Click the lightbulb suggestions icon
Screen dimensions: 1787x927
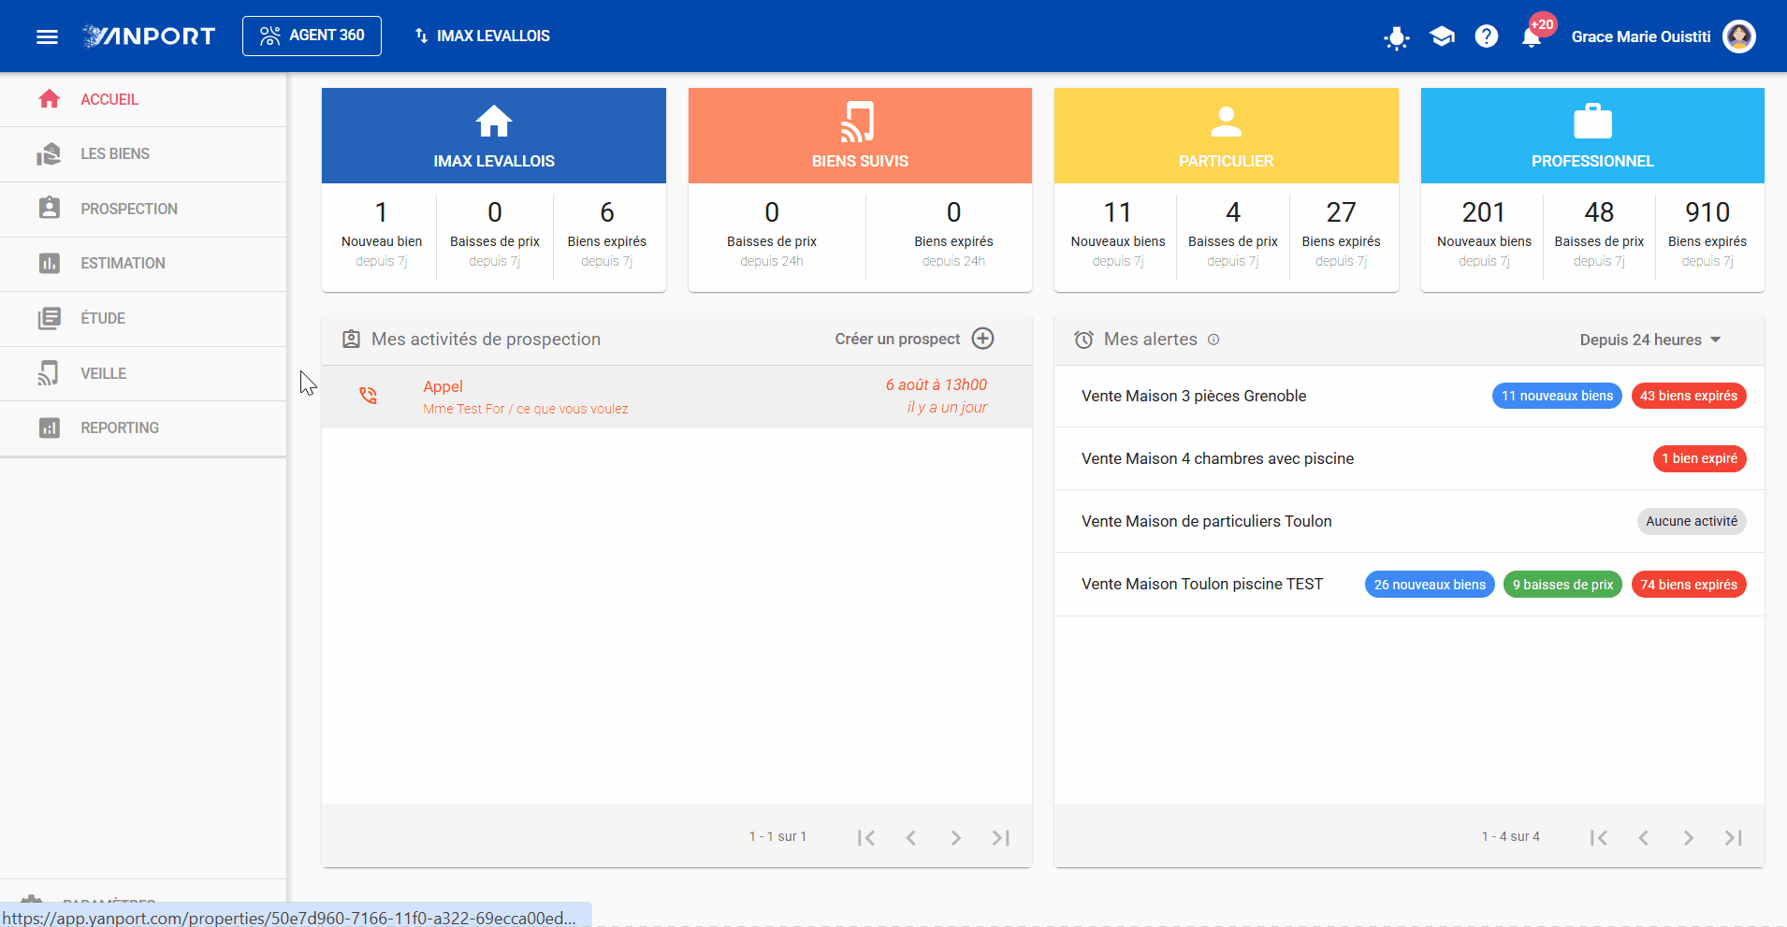(1396, 37)
